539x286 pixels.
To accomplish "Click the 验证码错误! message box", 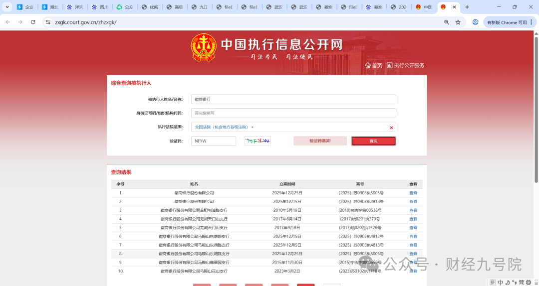I will [x=320, y=141].
